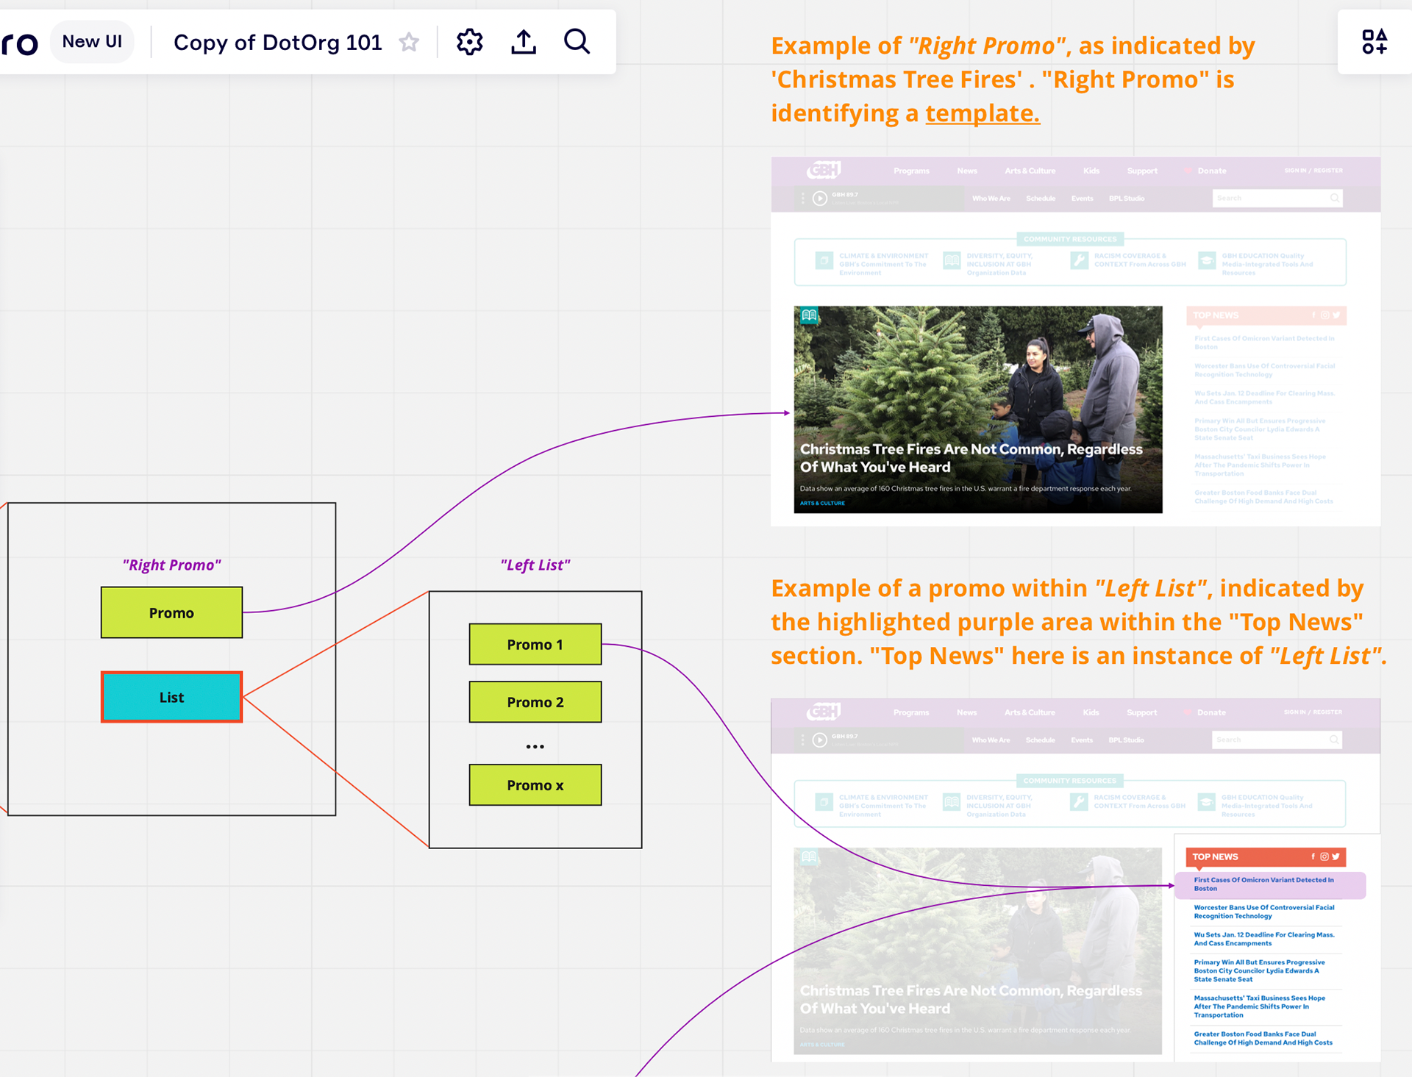Click the orange Right Promo explanation text
The image size is (1412, 1077).
click(x=1013, y=79)
